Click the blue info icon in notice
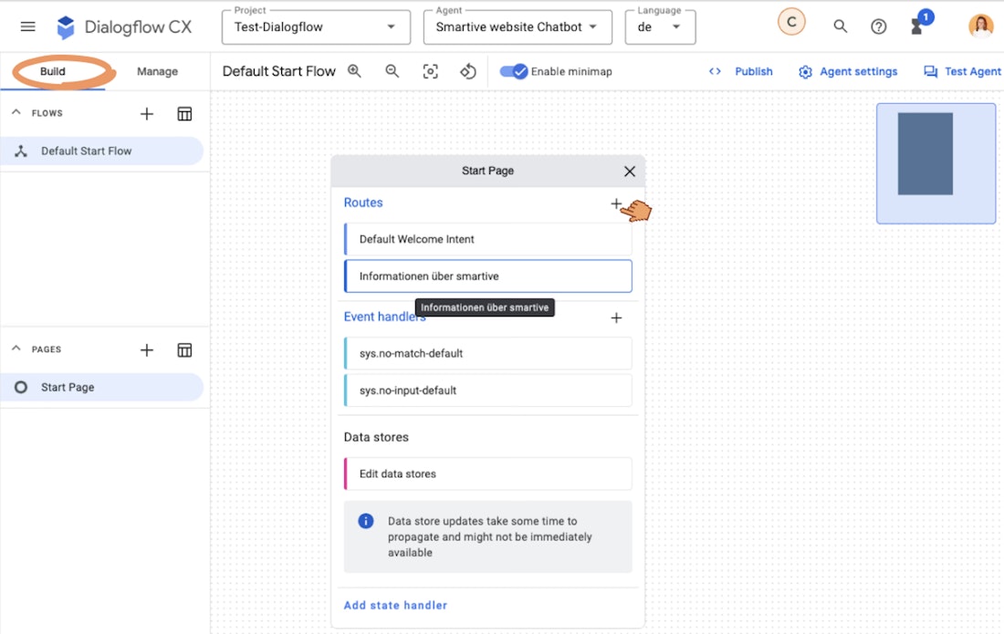Screen dimensions: 1004x634 tap(366, 521)
